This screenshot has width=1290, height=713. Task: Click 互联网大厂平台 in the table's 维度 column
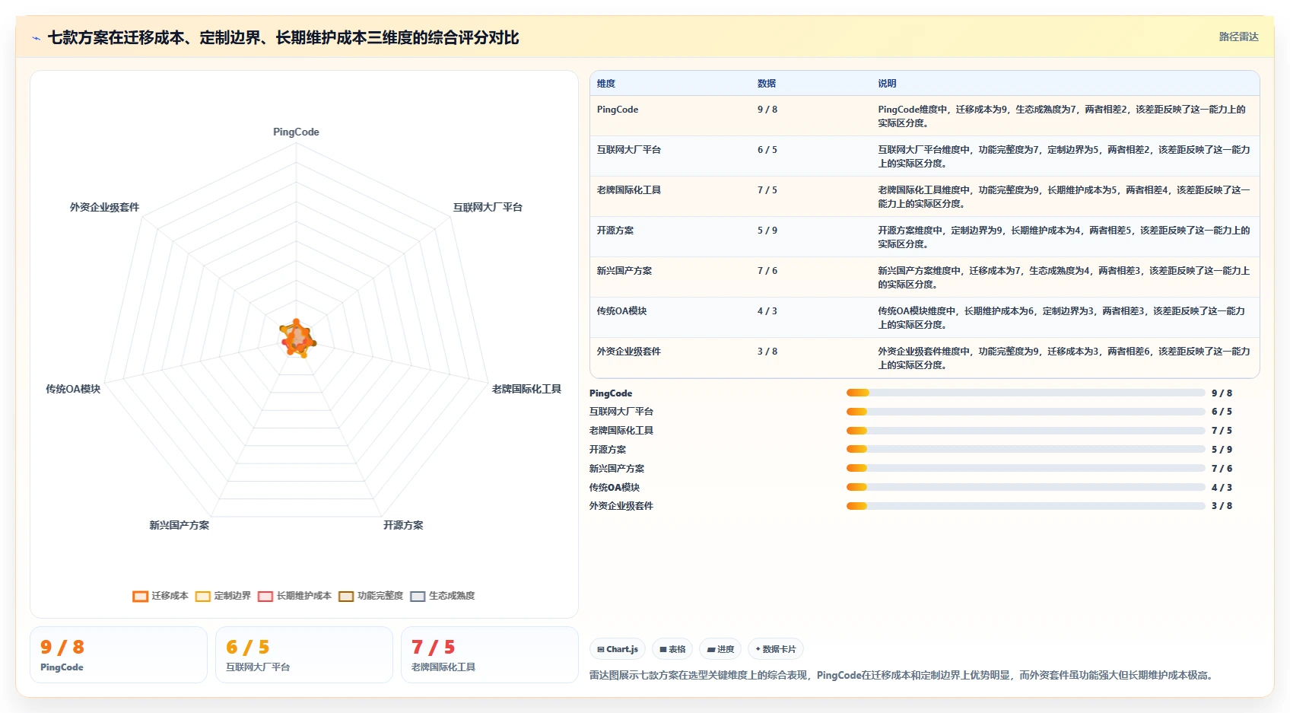[x=629, y=150]
